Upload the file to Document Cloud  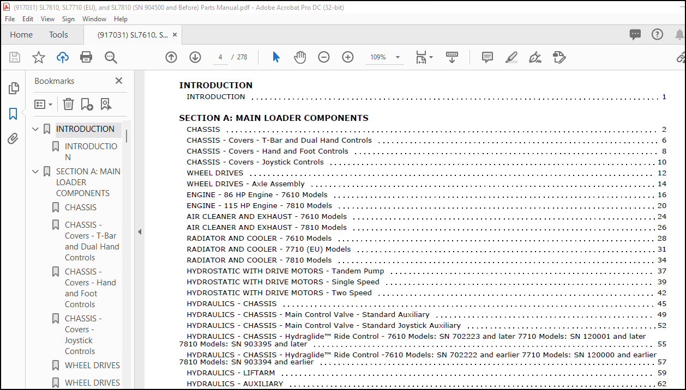pos(63,57)
